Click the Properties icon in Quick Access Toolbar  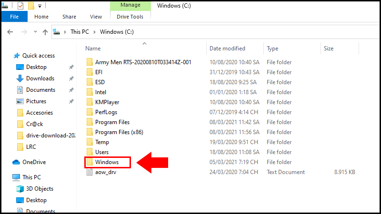(21, 6)
